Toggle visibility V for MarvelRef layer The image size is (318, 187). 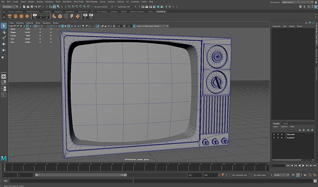274,134
